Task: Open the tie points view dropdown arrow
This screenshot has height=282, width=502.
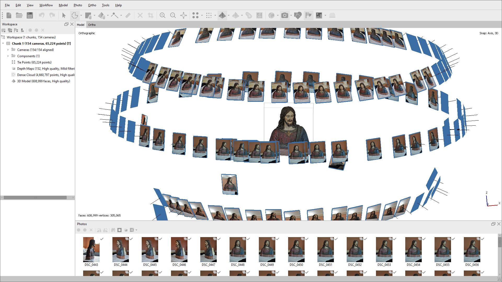Action: (x=202, y=15)
